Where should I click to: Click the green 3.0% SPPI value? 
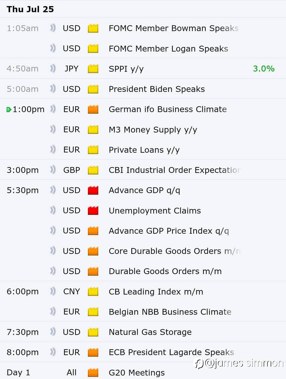[x=263, y=69]
